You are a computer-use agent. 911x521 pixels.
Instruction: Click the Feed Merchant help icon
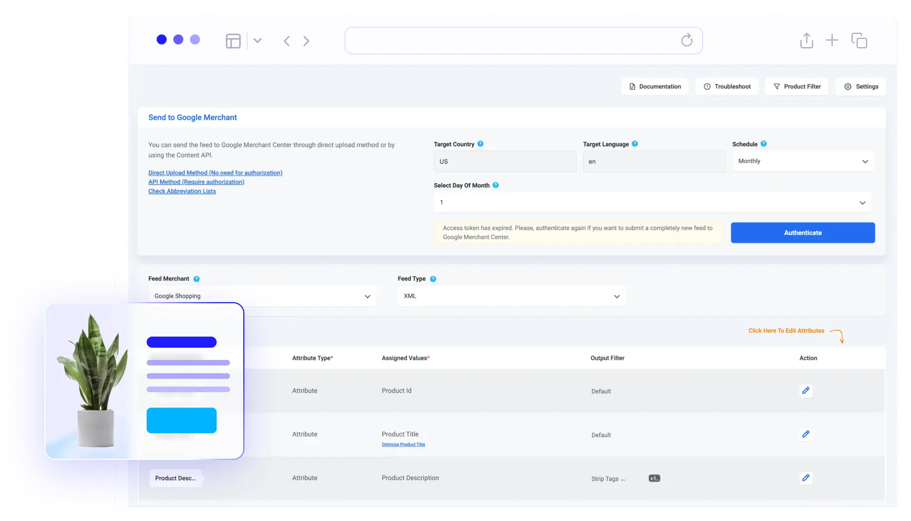pos(197,279)
